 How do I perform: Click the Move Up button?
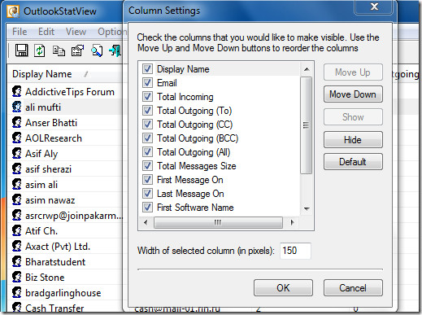pos(353,72)
